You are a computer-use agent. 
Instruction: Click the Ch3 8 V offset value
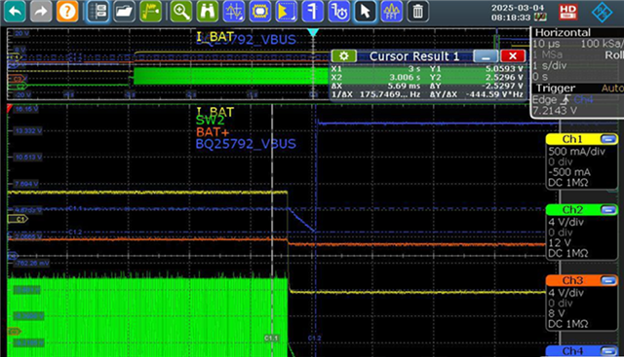557,314
